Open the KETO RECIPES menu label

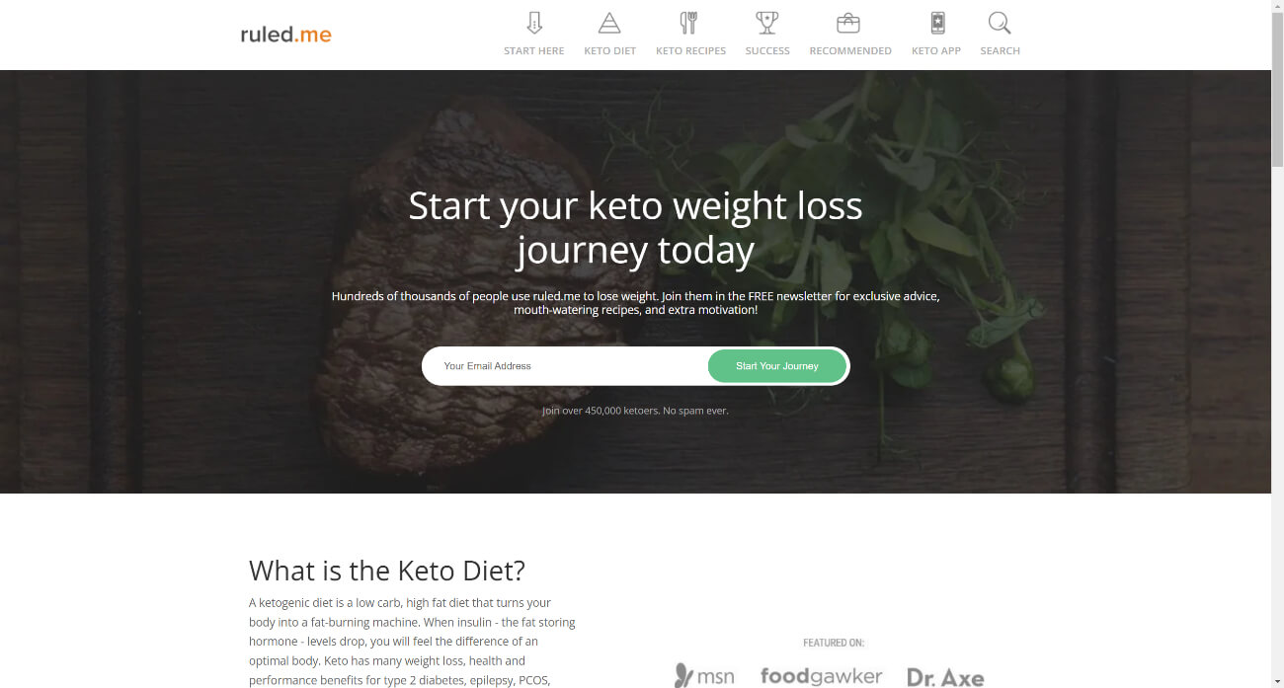(690, 51)
